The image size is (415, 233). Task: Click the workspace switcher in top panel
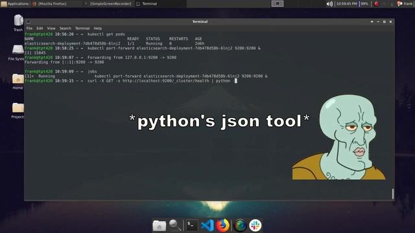278,4
